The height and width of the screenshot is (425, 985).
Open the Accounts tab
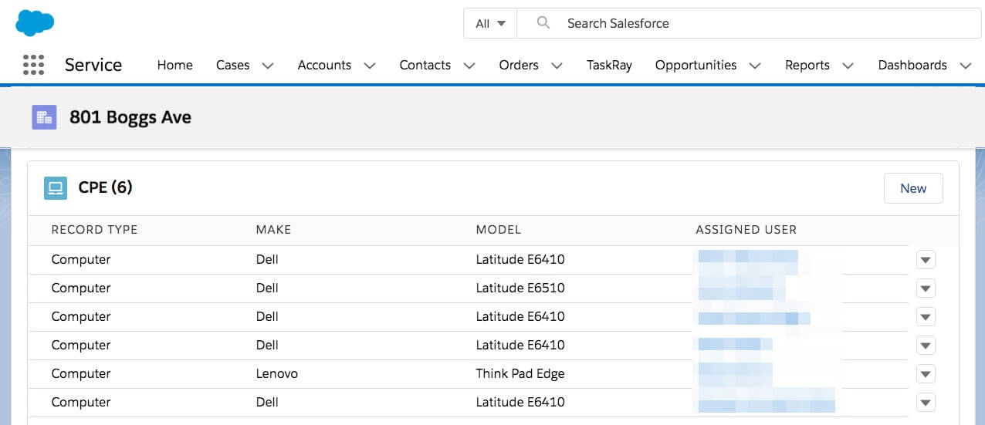pyautogui.click(x=324, y=65)
